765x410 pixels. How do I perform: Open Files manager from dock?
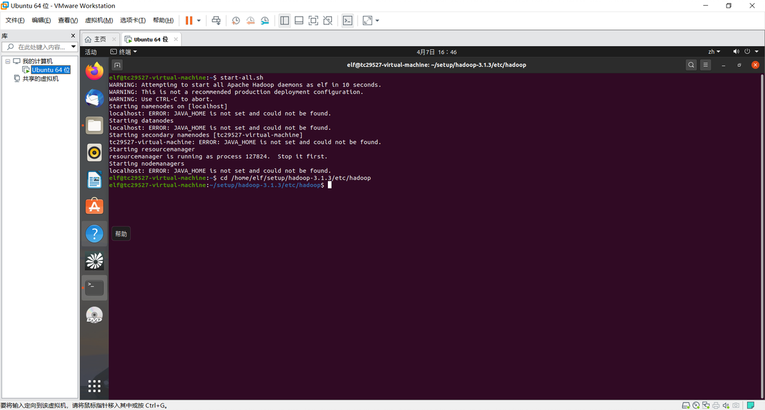[x=94, y=125]
